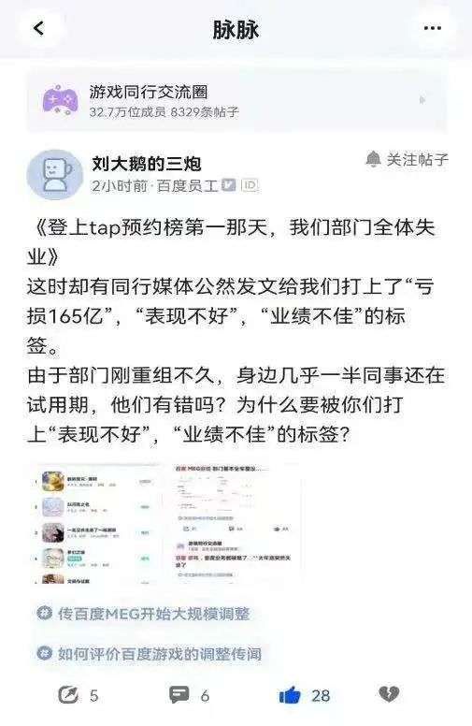Open comments via the comment icon
Screen dimensions: 472x726
tap(179, 694)
